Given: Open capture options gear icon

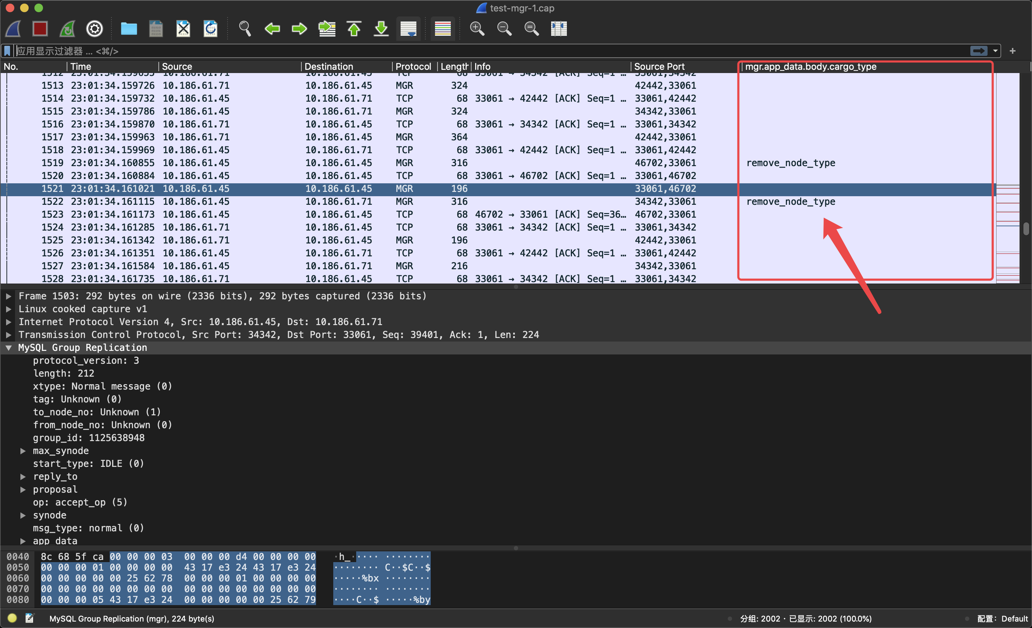Looking at the screenshot, I should [x=95, y=28].
